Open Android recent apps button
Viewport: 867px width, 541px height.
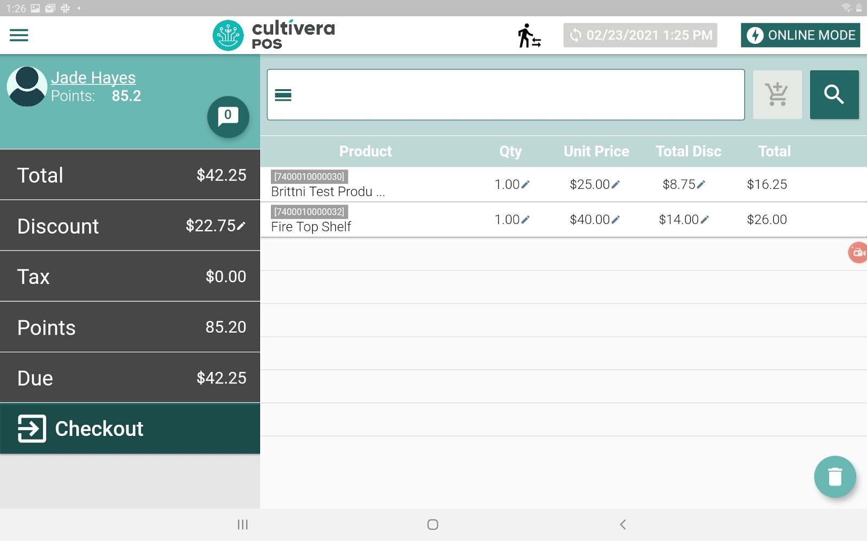[243, 524]
